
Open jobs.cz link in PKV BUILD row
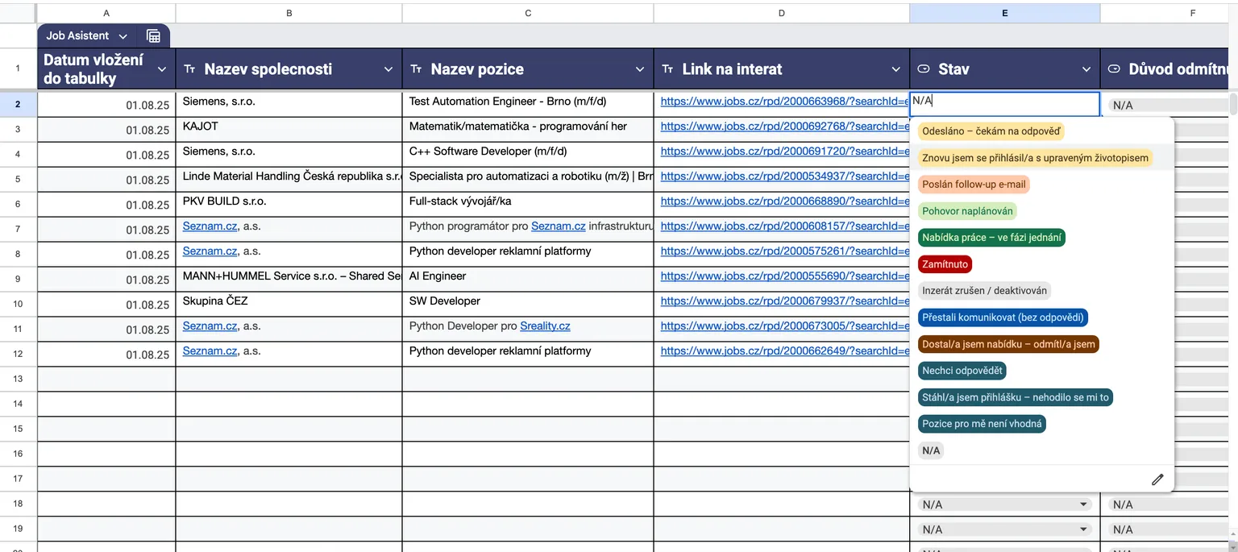pyautogui.click(x=784, y=201)
